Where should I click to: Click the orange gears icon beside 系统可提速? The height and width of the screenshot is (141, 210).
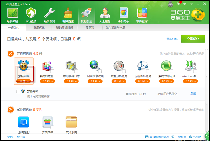(11, 110)
